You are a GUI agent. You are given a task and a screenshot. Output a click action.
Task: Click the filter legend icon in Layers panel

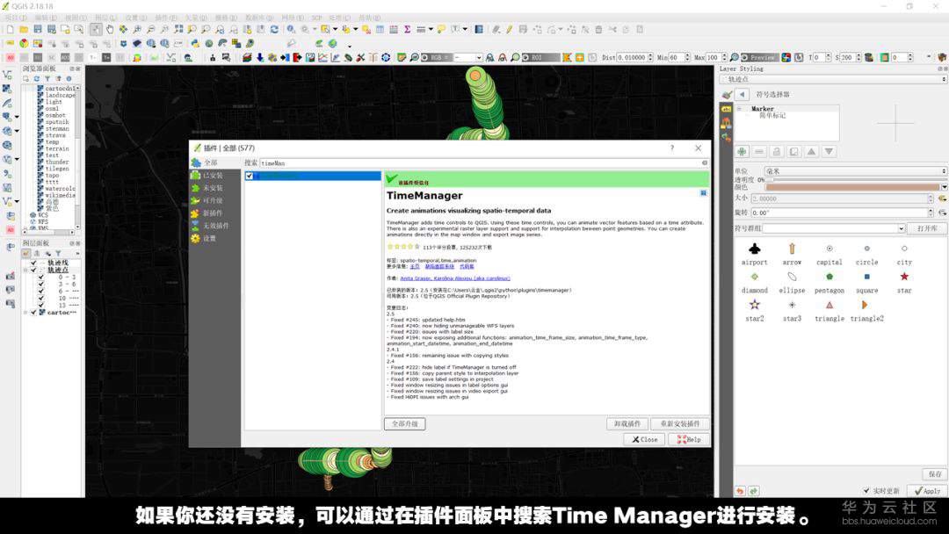(58, 254)
